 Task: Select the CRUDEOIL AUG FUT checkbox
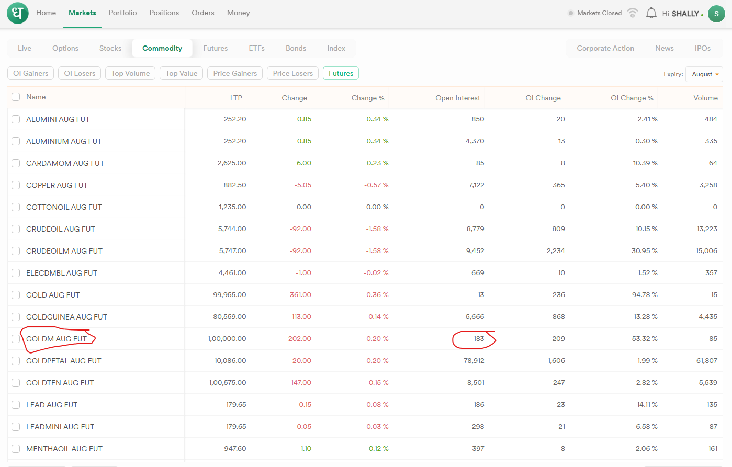tap(16, 229)
